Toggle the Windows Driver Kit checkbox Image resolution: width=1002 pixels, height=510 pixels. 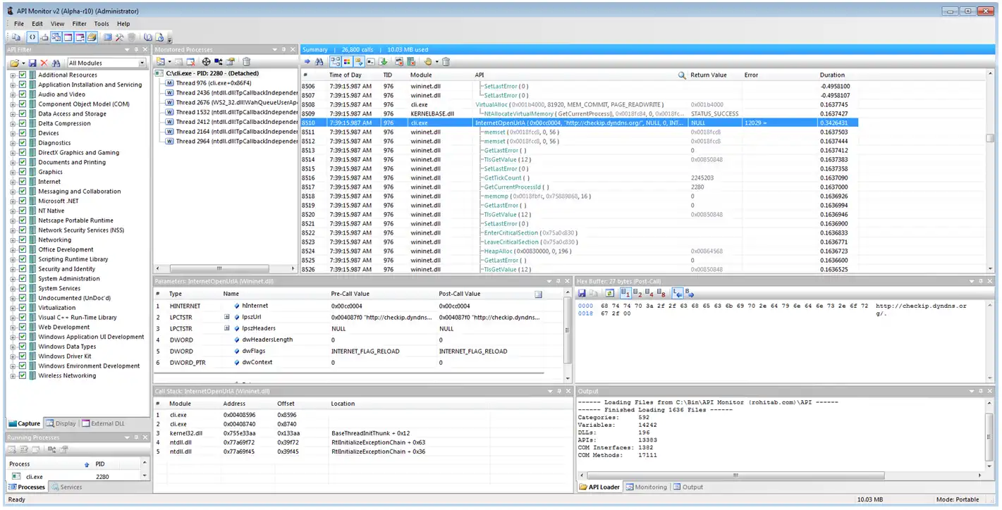tap(23, 356)
